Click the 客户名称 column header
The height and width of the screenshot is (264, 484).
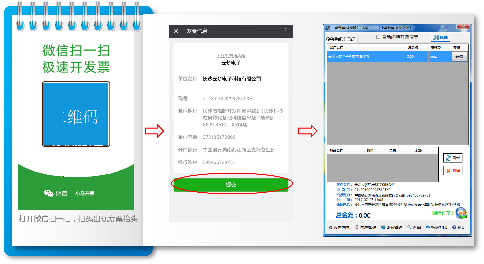click(x=366, y=48)
